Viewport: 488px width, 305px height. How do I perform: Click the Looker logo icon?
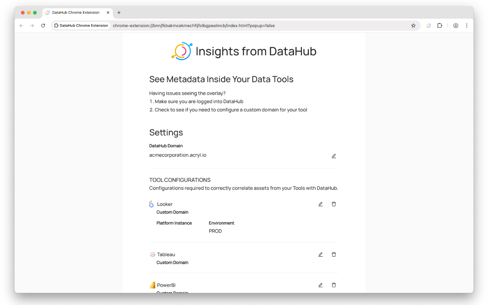(x=151, y=204)
